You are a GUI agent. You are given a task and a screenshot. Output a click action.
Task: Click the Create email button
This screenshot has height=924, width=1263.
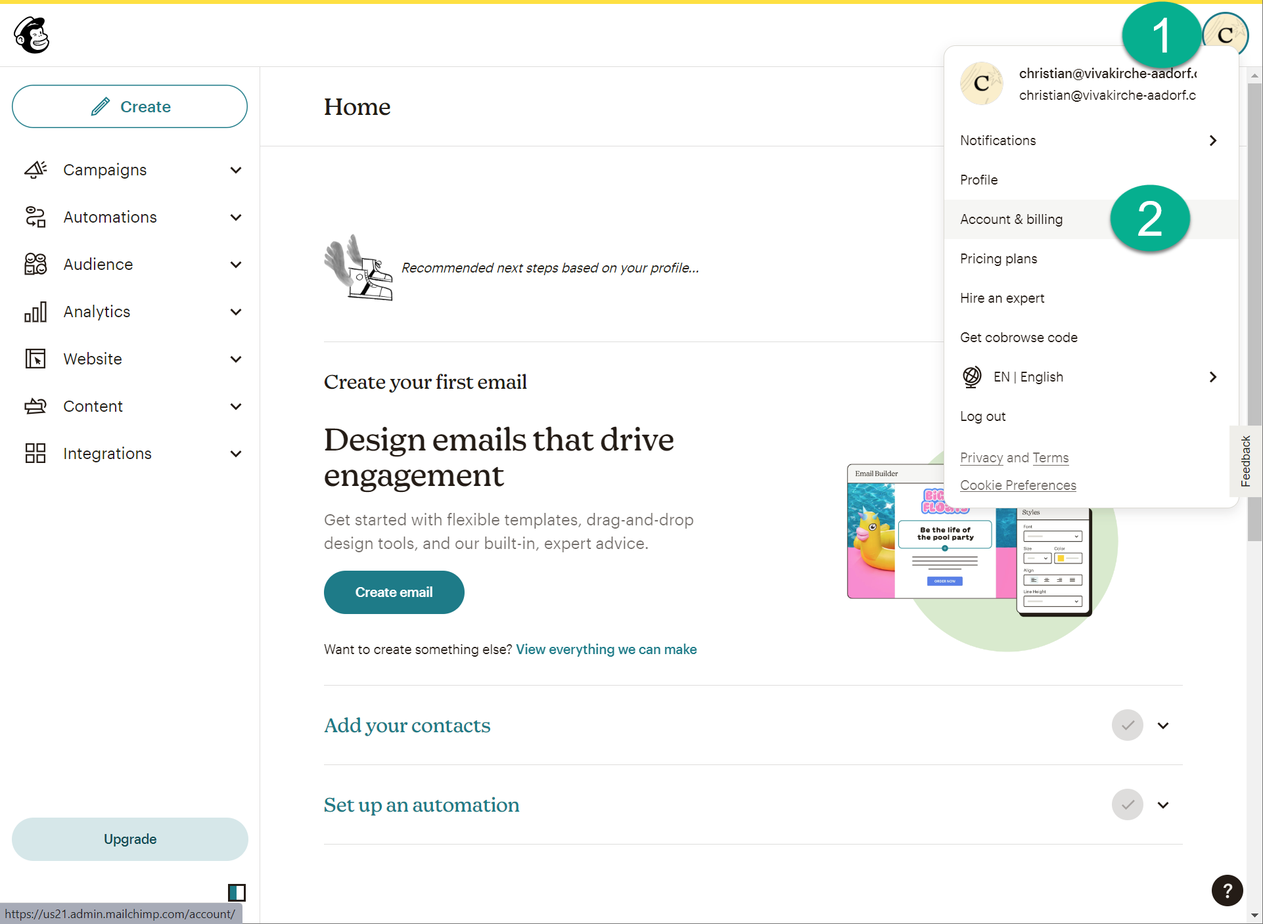394,592
